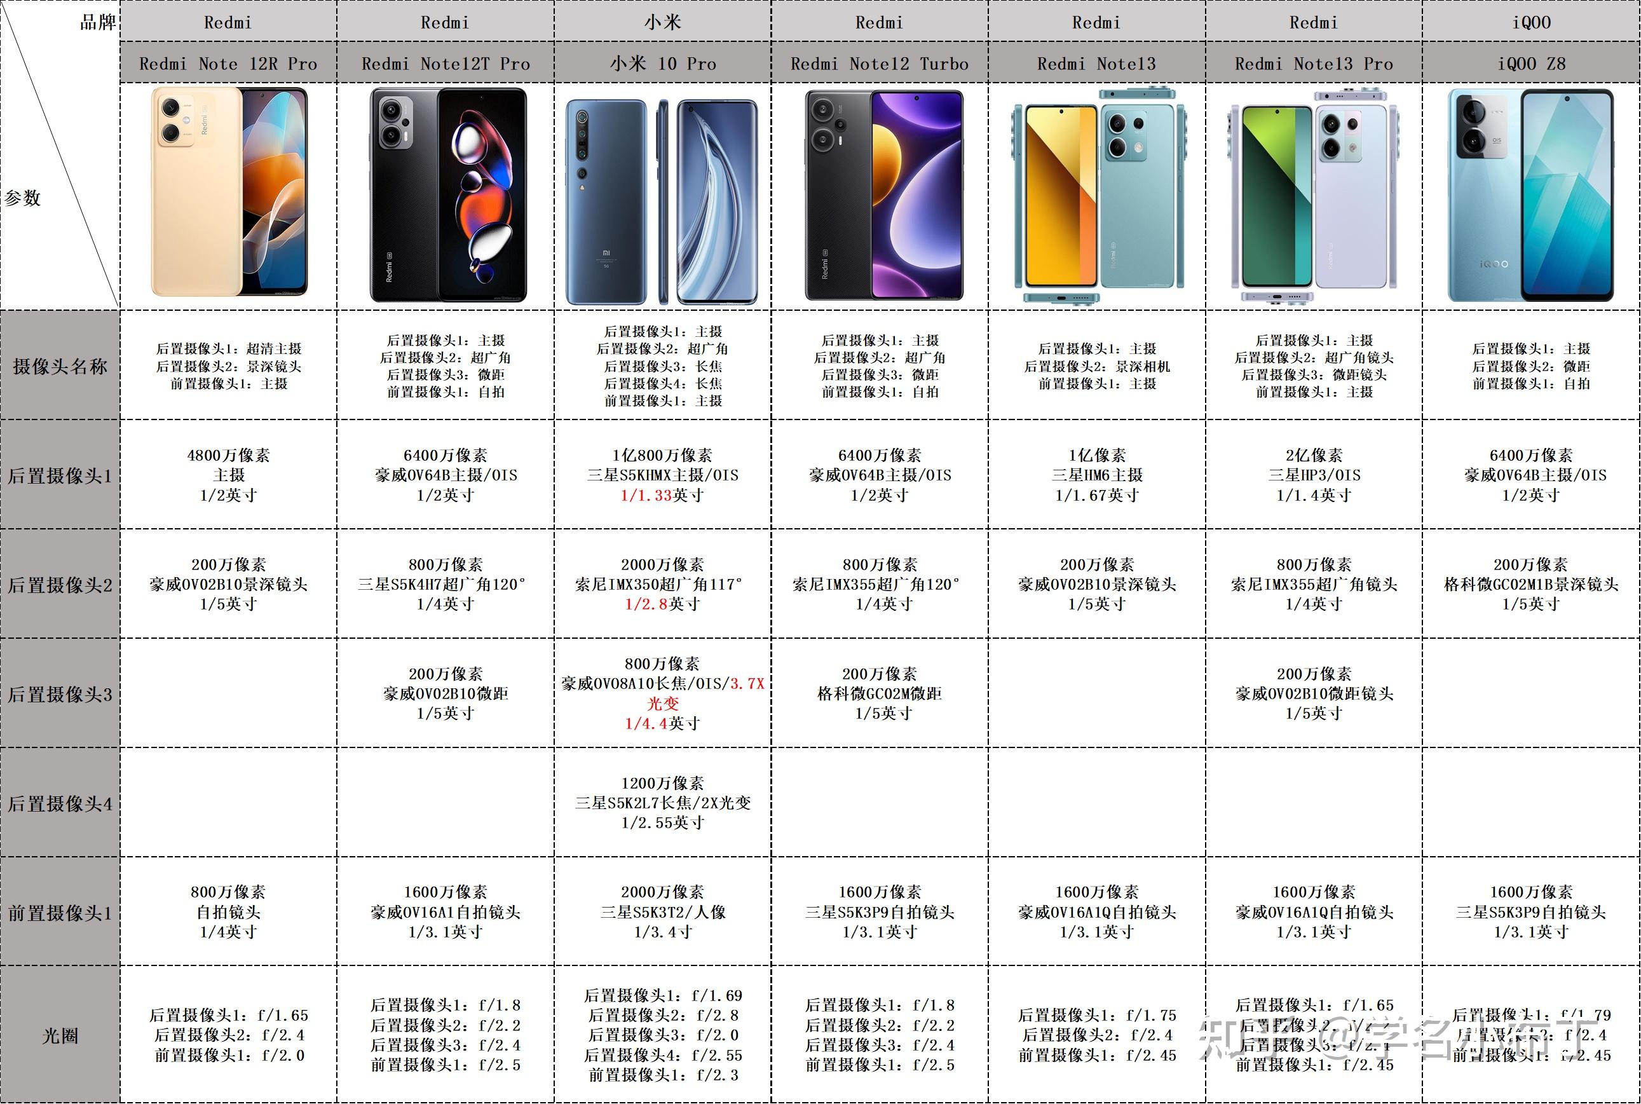Select the Redmi Note12T Pro model header

[446, 63]
